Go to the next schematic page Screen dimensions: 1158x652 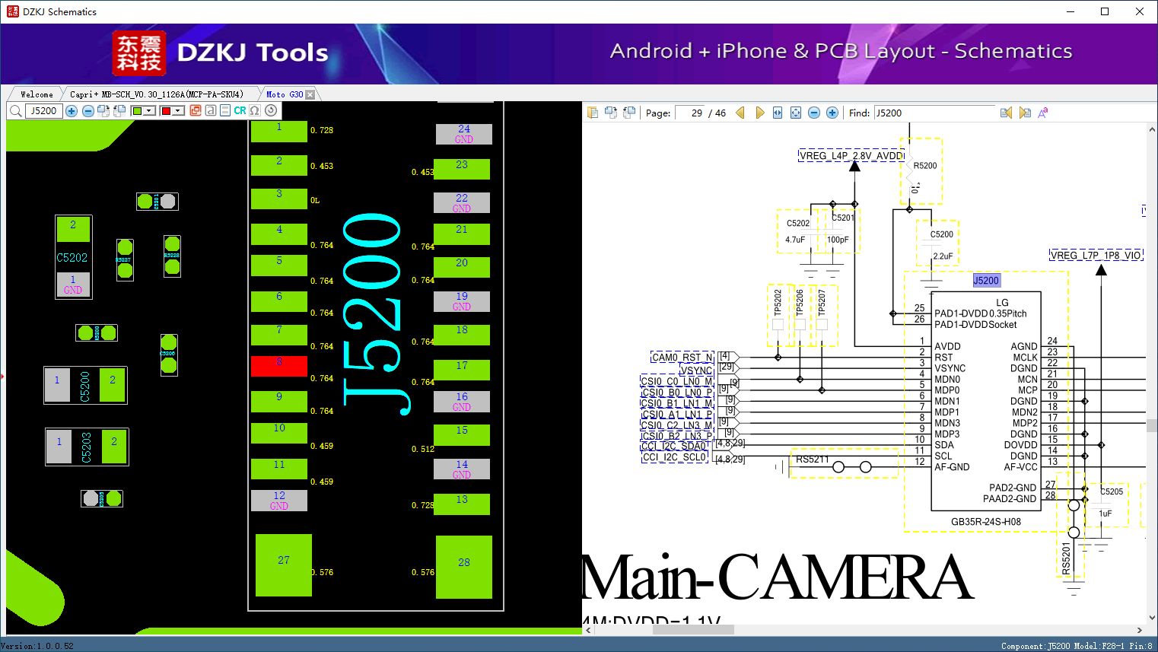pos(759,113)
